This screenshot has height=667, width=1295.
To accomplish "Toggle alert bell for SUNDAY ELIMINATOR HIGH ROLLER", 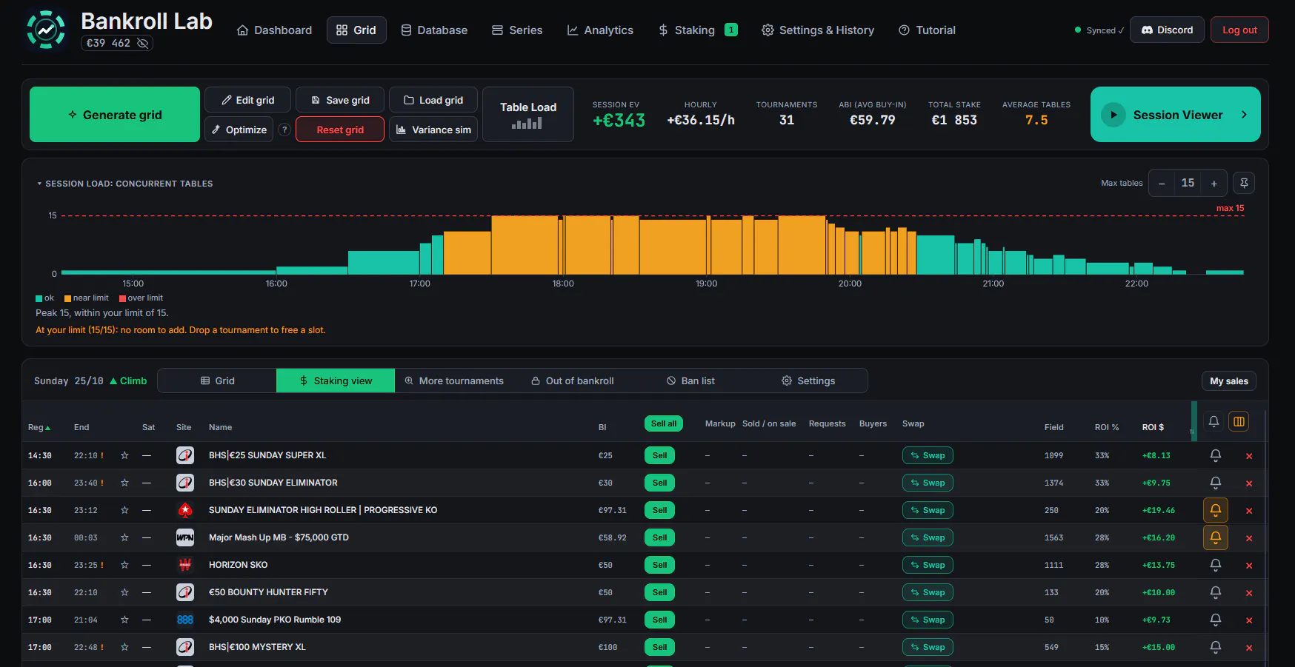I will click(1215, 510).
